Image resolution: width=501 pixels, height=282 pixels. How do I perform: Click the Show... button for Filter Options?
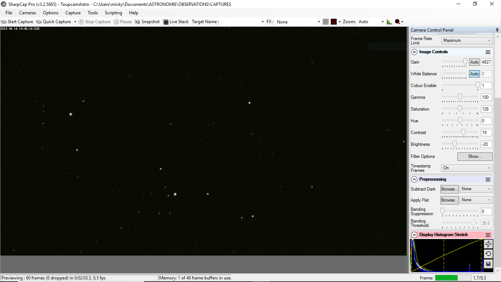click(x=475, y=156)
